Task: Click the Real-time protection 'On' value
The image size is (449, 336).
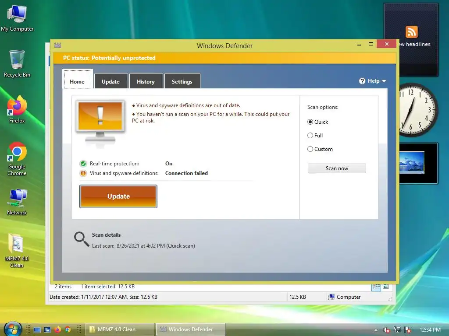Action: [x=169, y=164]
